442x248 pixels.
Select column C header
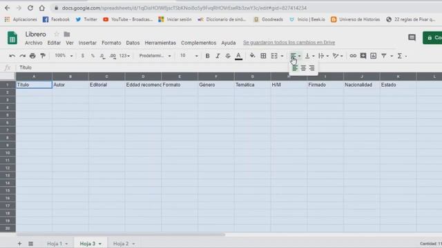(106, 76)
